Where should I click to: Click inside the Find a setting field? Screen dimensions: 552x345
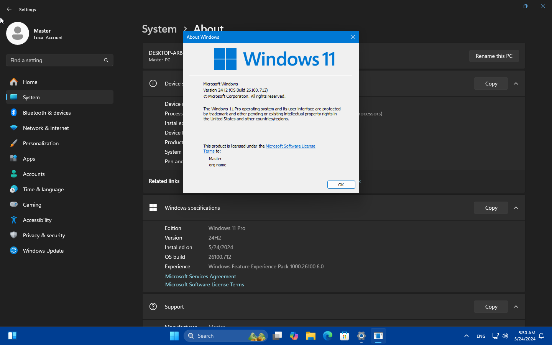tap(59, 60)
